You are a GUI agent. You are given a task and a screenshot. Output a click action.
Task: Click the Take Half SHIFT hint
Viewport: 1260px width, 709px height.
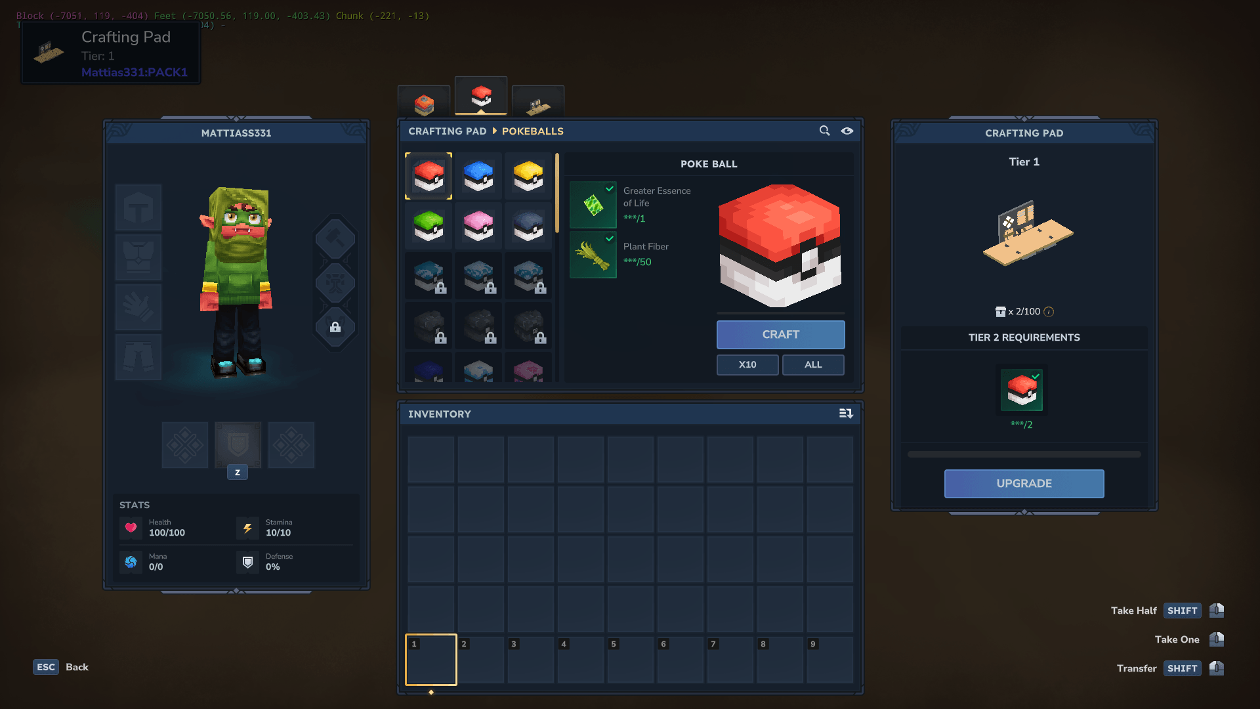[1167, 611]
